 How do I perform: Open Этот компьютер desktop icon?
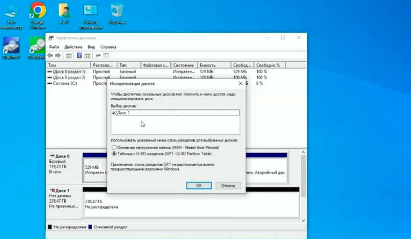coord(11,12)
